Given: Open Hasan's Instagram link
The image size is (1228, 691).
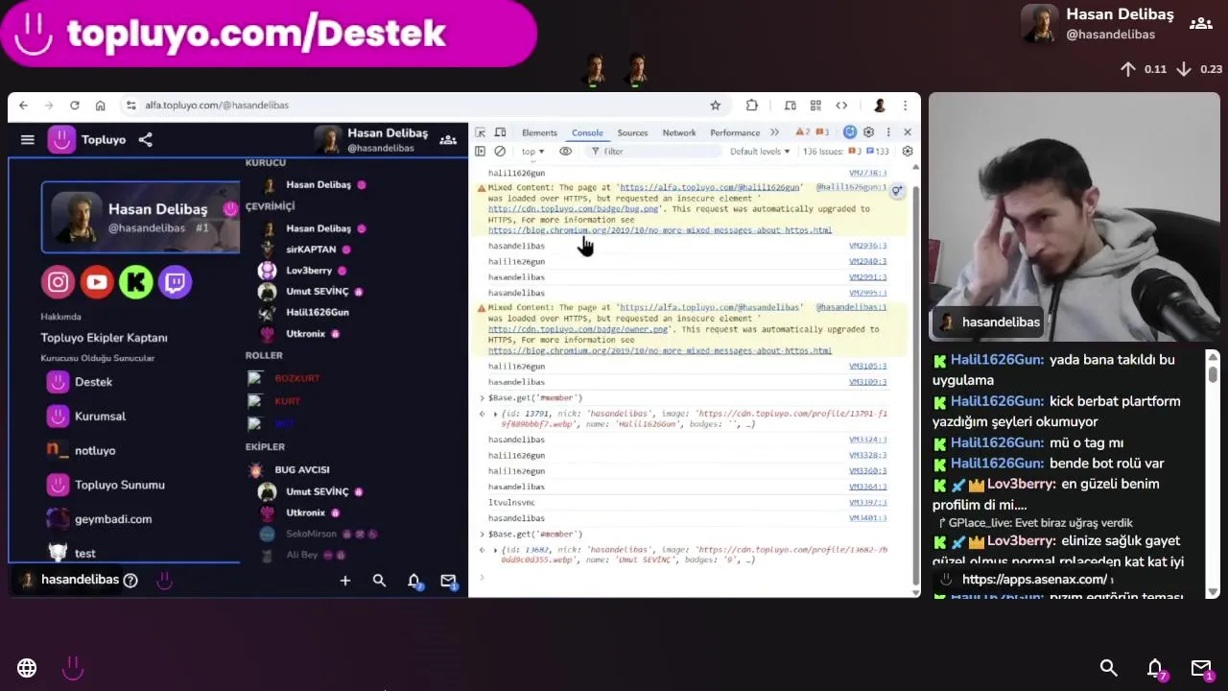Looking at the screenshot, I should [x=58, y=282].
